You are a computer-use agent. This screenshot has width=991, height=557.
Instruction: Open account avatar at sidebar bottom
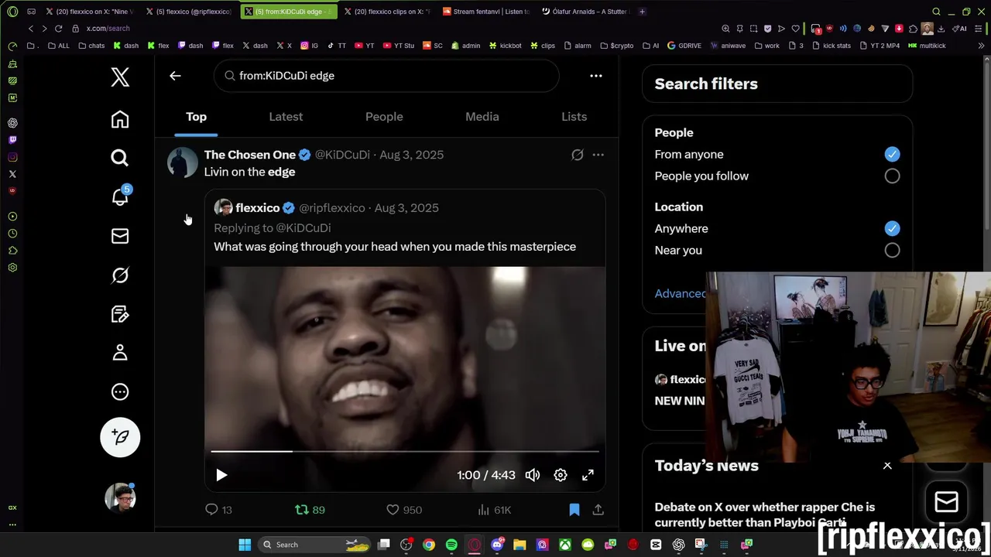120,497
